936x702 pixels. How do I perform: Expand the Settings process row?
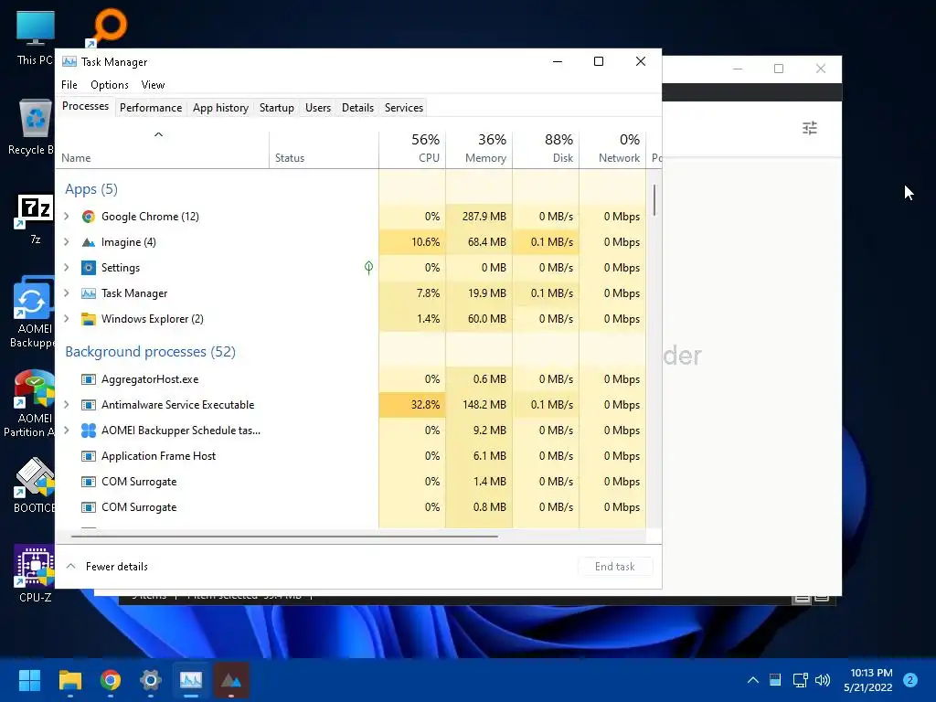[66, 268]
